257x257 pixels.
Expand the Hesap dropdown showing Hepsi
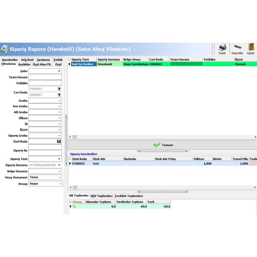[60, 183]
